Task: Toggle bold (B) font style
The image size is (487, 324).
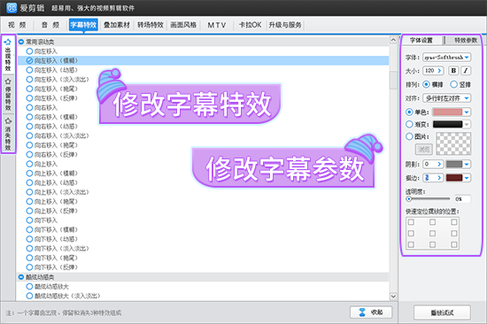Action: pyautogui.click(x=453, y=71)
